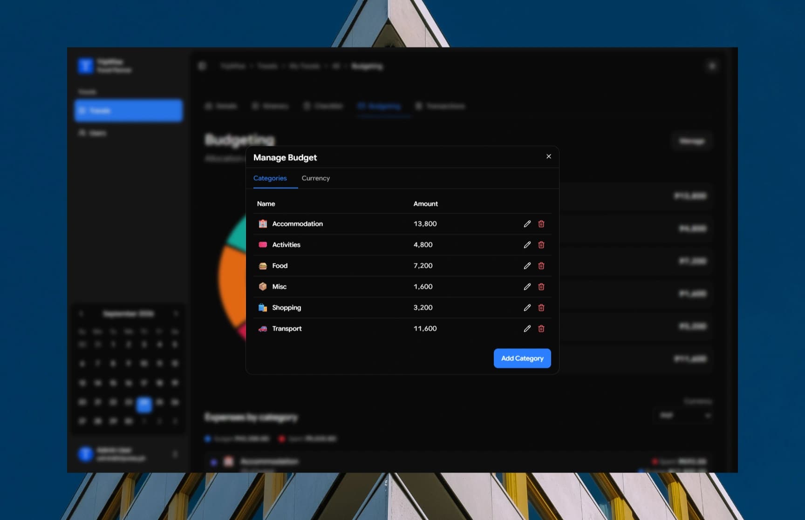The height and width of the screenshot is (520, 805).
Task: Select the Categories tab
Action: click(270, 178)
